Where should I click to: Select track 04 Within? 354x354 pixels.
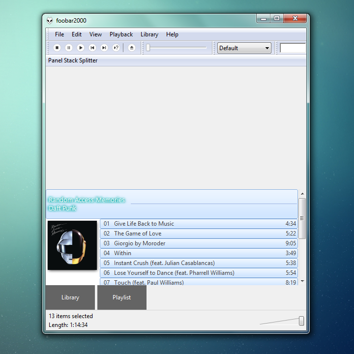[199, 253]
